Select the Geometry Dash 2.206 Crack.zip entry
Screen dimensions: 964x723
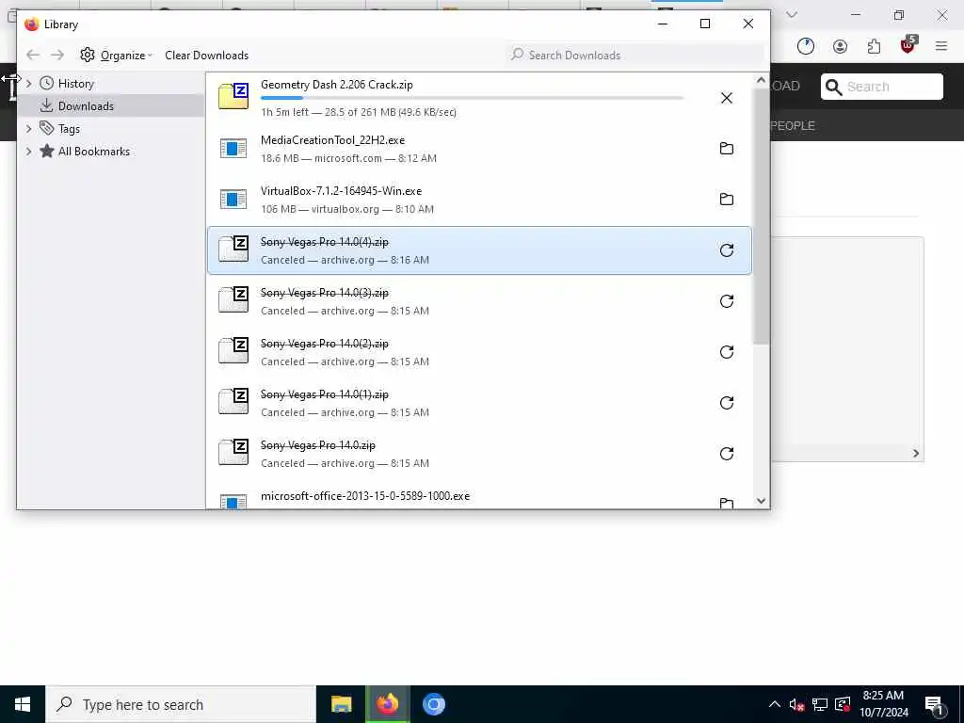[479, 98]
